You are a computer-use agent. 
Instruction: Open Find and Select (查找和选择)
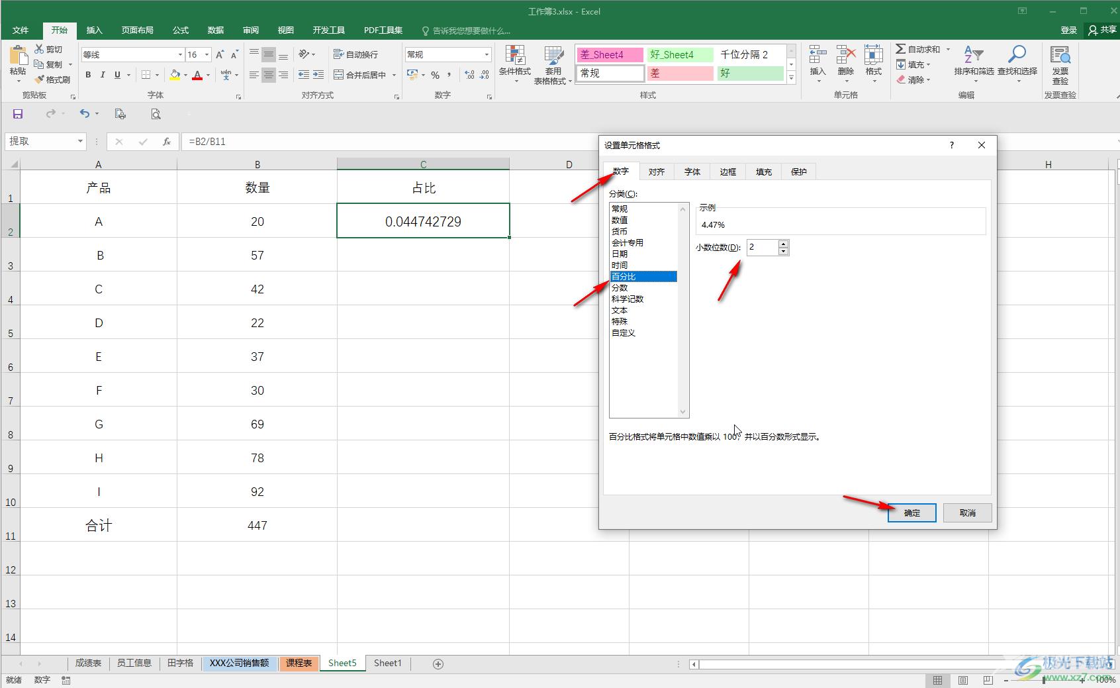[x=1017, y=63]
